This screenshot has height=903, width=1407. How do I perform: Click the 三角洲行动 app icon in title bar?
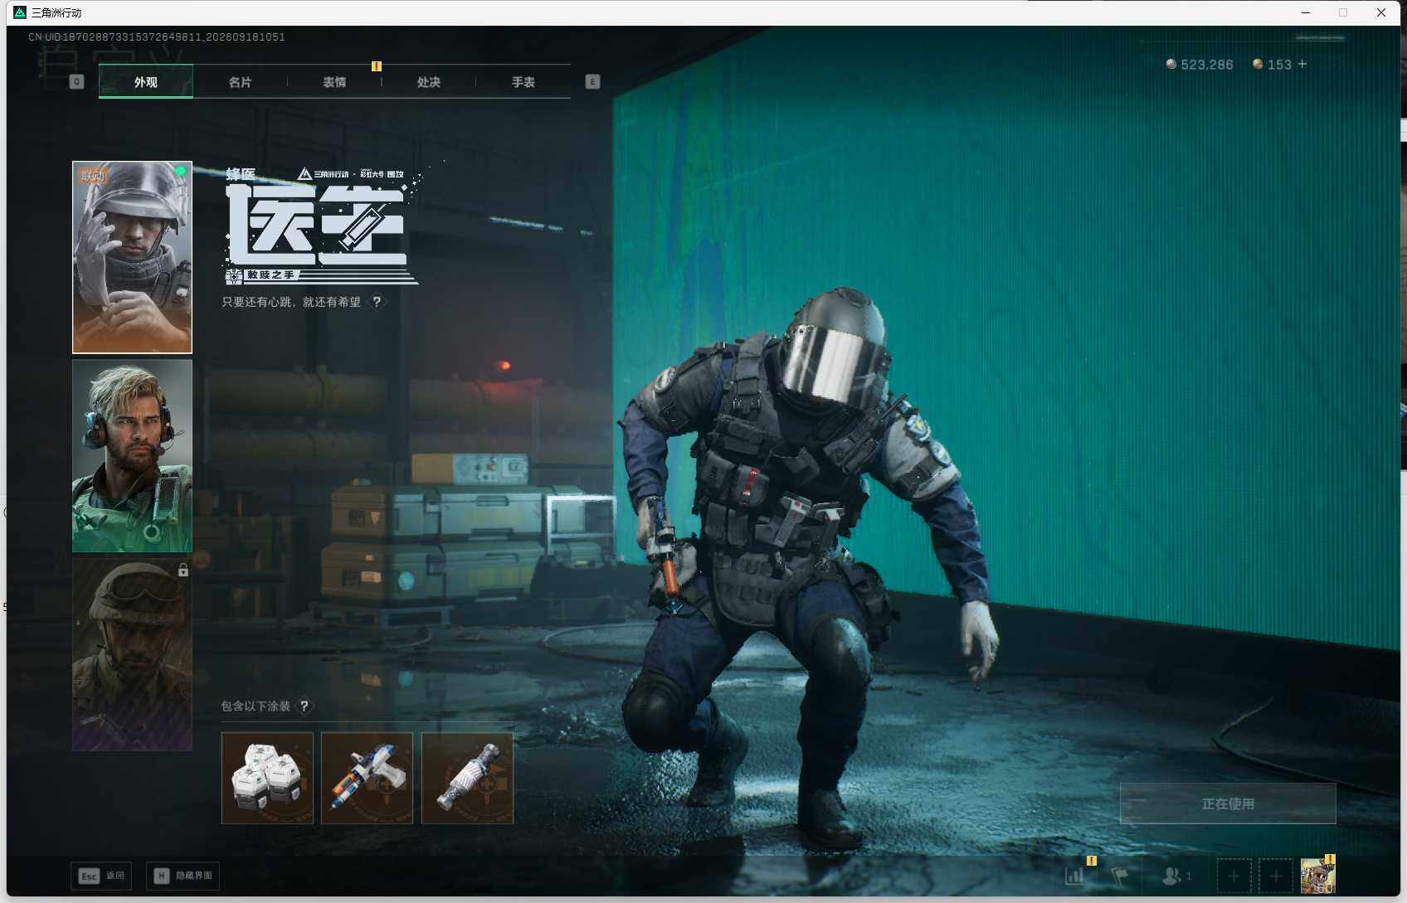point(20,12)
